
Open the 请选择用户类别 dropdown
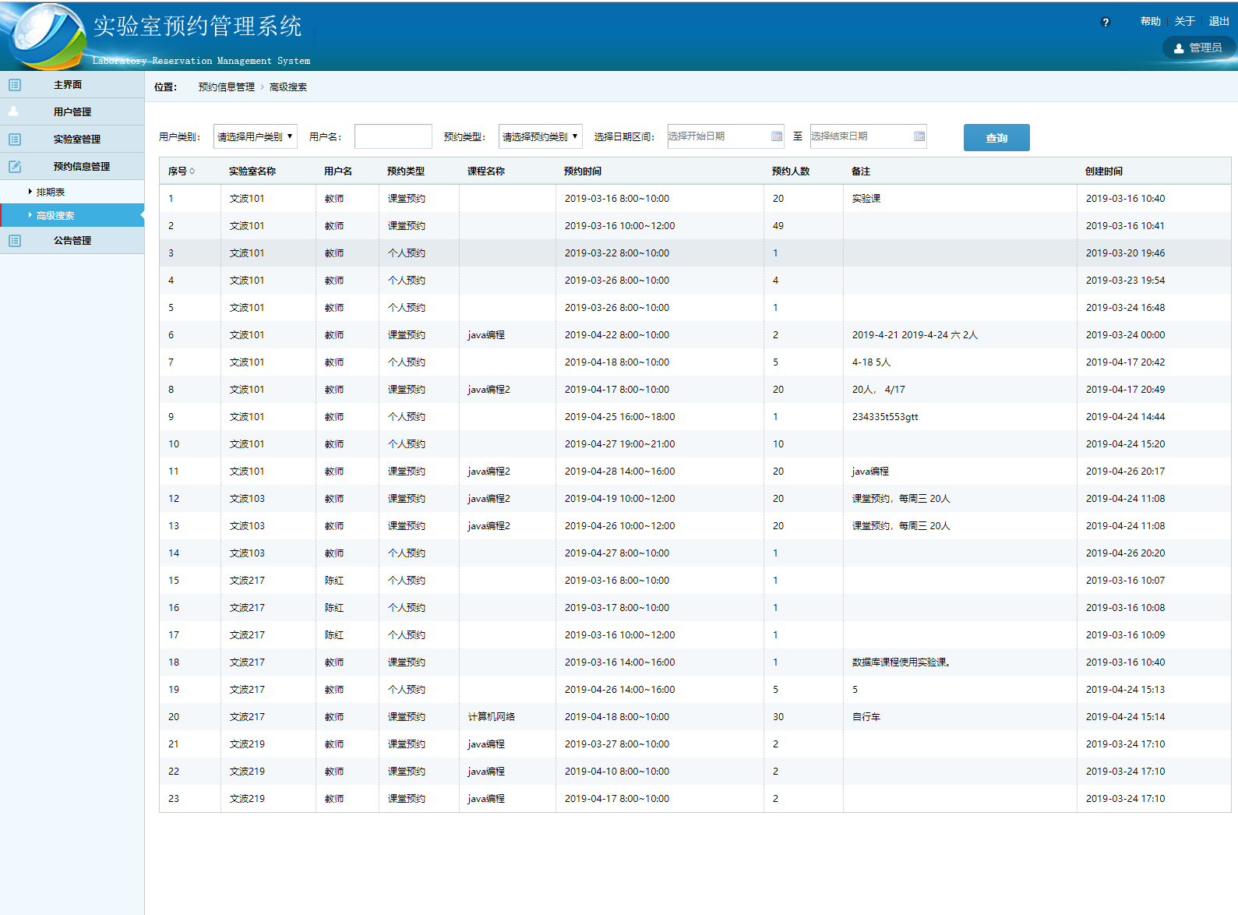point(255,136)
